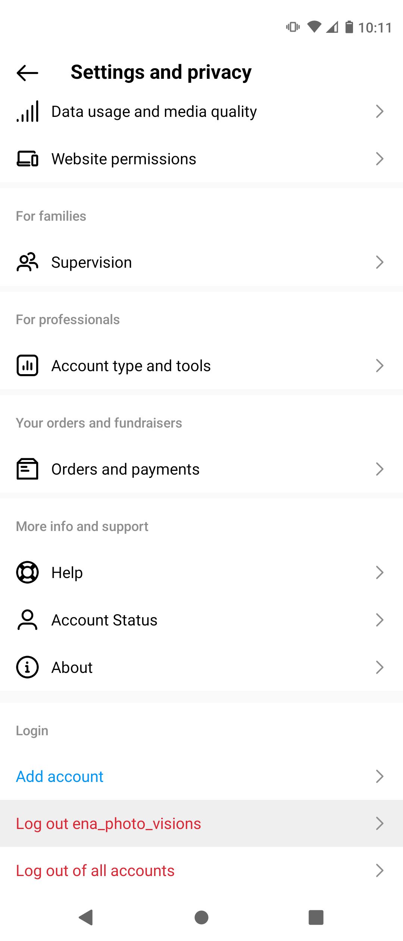This screenshot has height=941, width=403.
Task: Tap the data usage signal bars icon
Action: [27, 112]
